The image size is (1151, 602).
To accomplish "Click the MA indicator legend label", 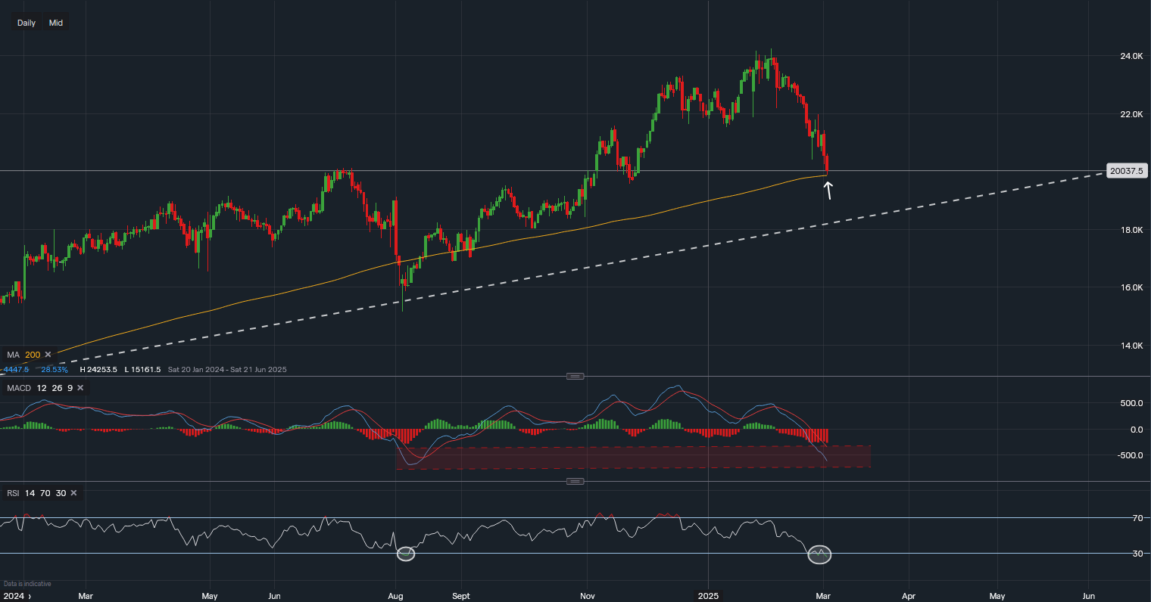I will (x=11, y=354).
